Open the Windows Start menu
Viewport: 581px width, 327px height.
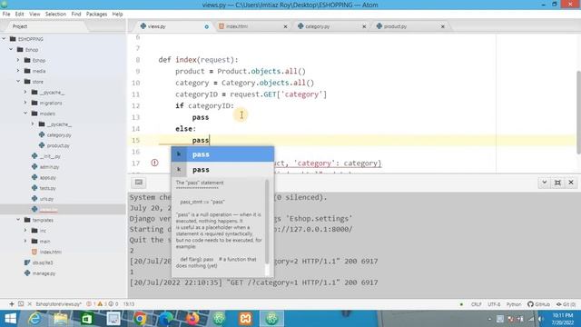(10, 319)
